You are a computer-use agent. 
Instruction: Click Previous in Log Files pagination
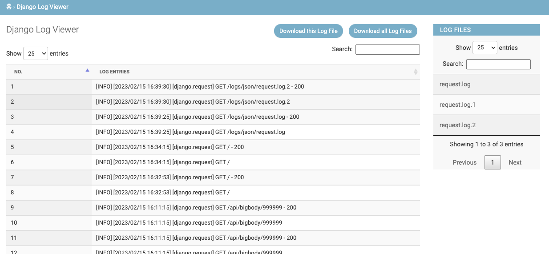(x=464, y=162)
